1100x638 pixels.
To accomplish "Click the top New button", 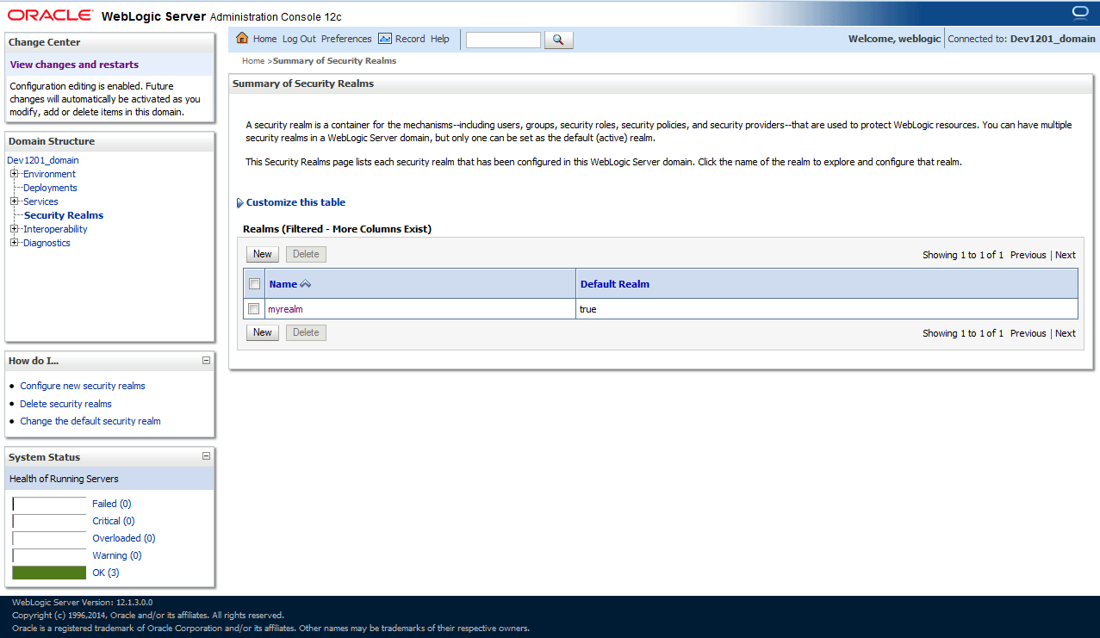I will 263,254.
